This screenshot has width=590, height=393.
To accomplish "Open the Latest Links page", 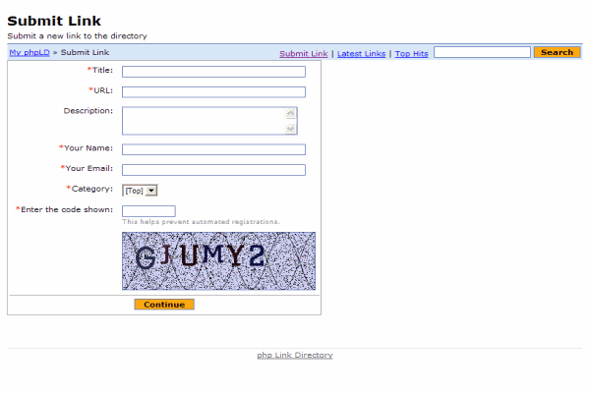I will 361,53.
